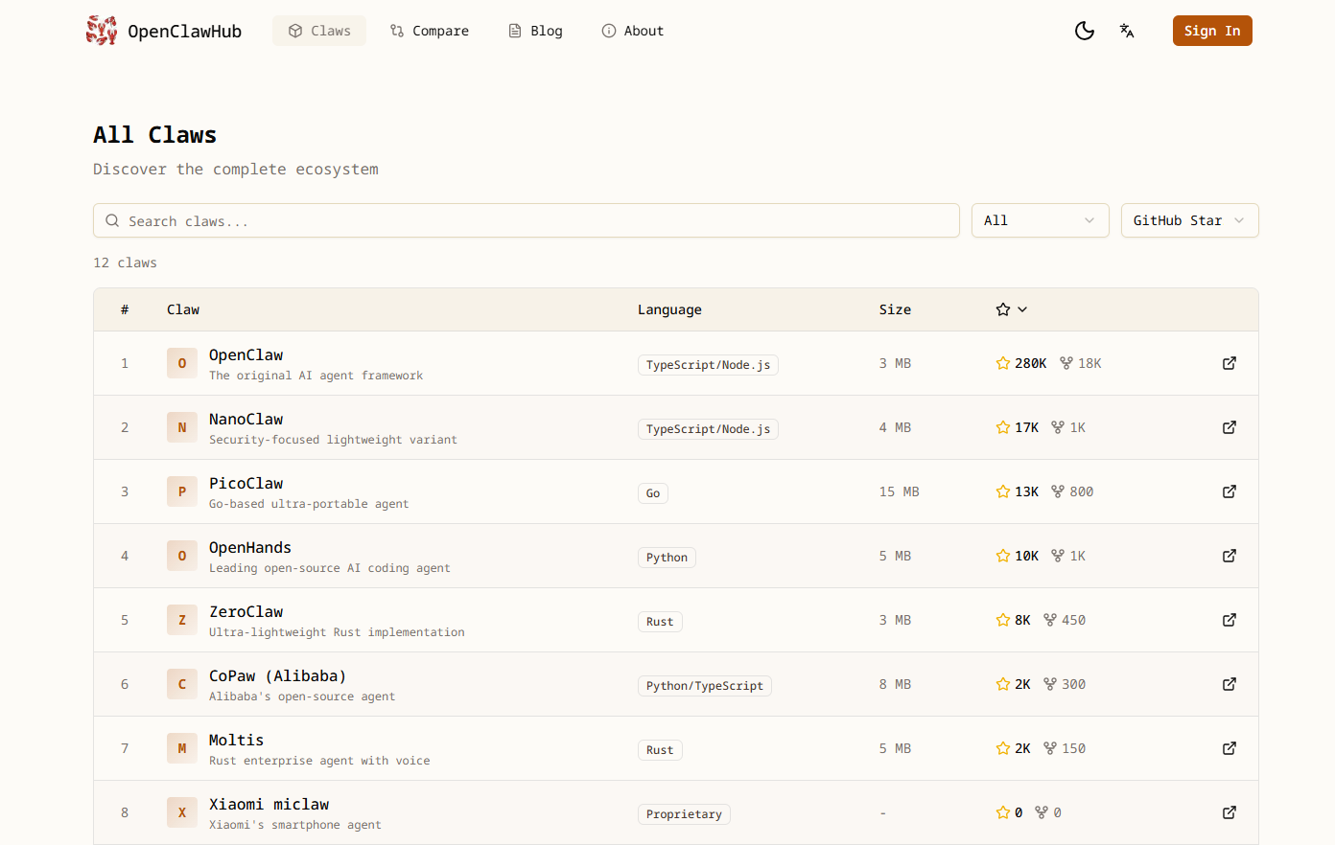Select the About navigation item
The height and width of the screenshot is (845, 1335).
pyautogui.click(x=632, y=31)
